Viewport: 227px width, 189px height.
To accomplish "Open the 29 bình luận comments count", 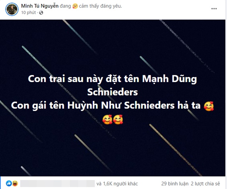I will pyautogui.click(x=175, y=183).
